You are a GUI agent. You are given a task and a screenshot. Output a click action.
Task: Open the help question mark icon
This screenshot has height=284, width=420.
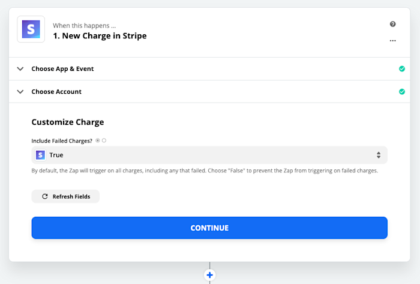(392, 24)
